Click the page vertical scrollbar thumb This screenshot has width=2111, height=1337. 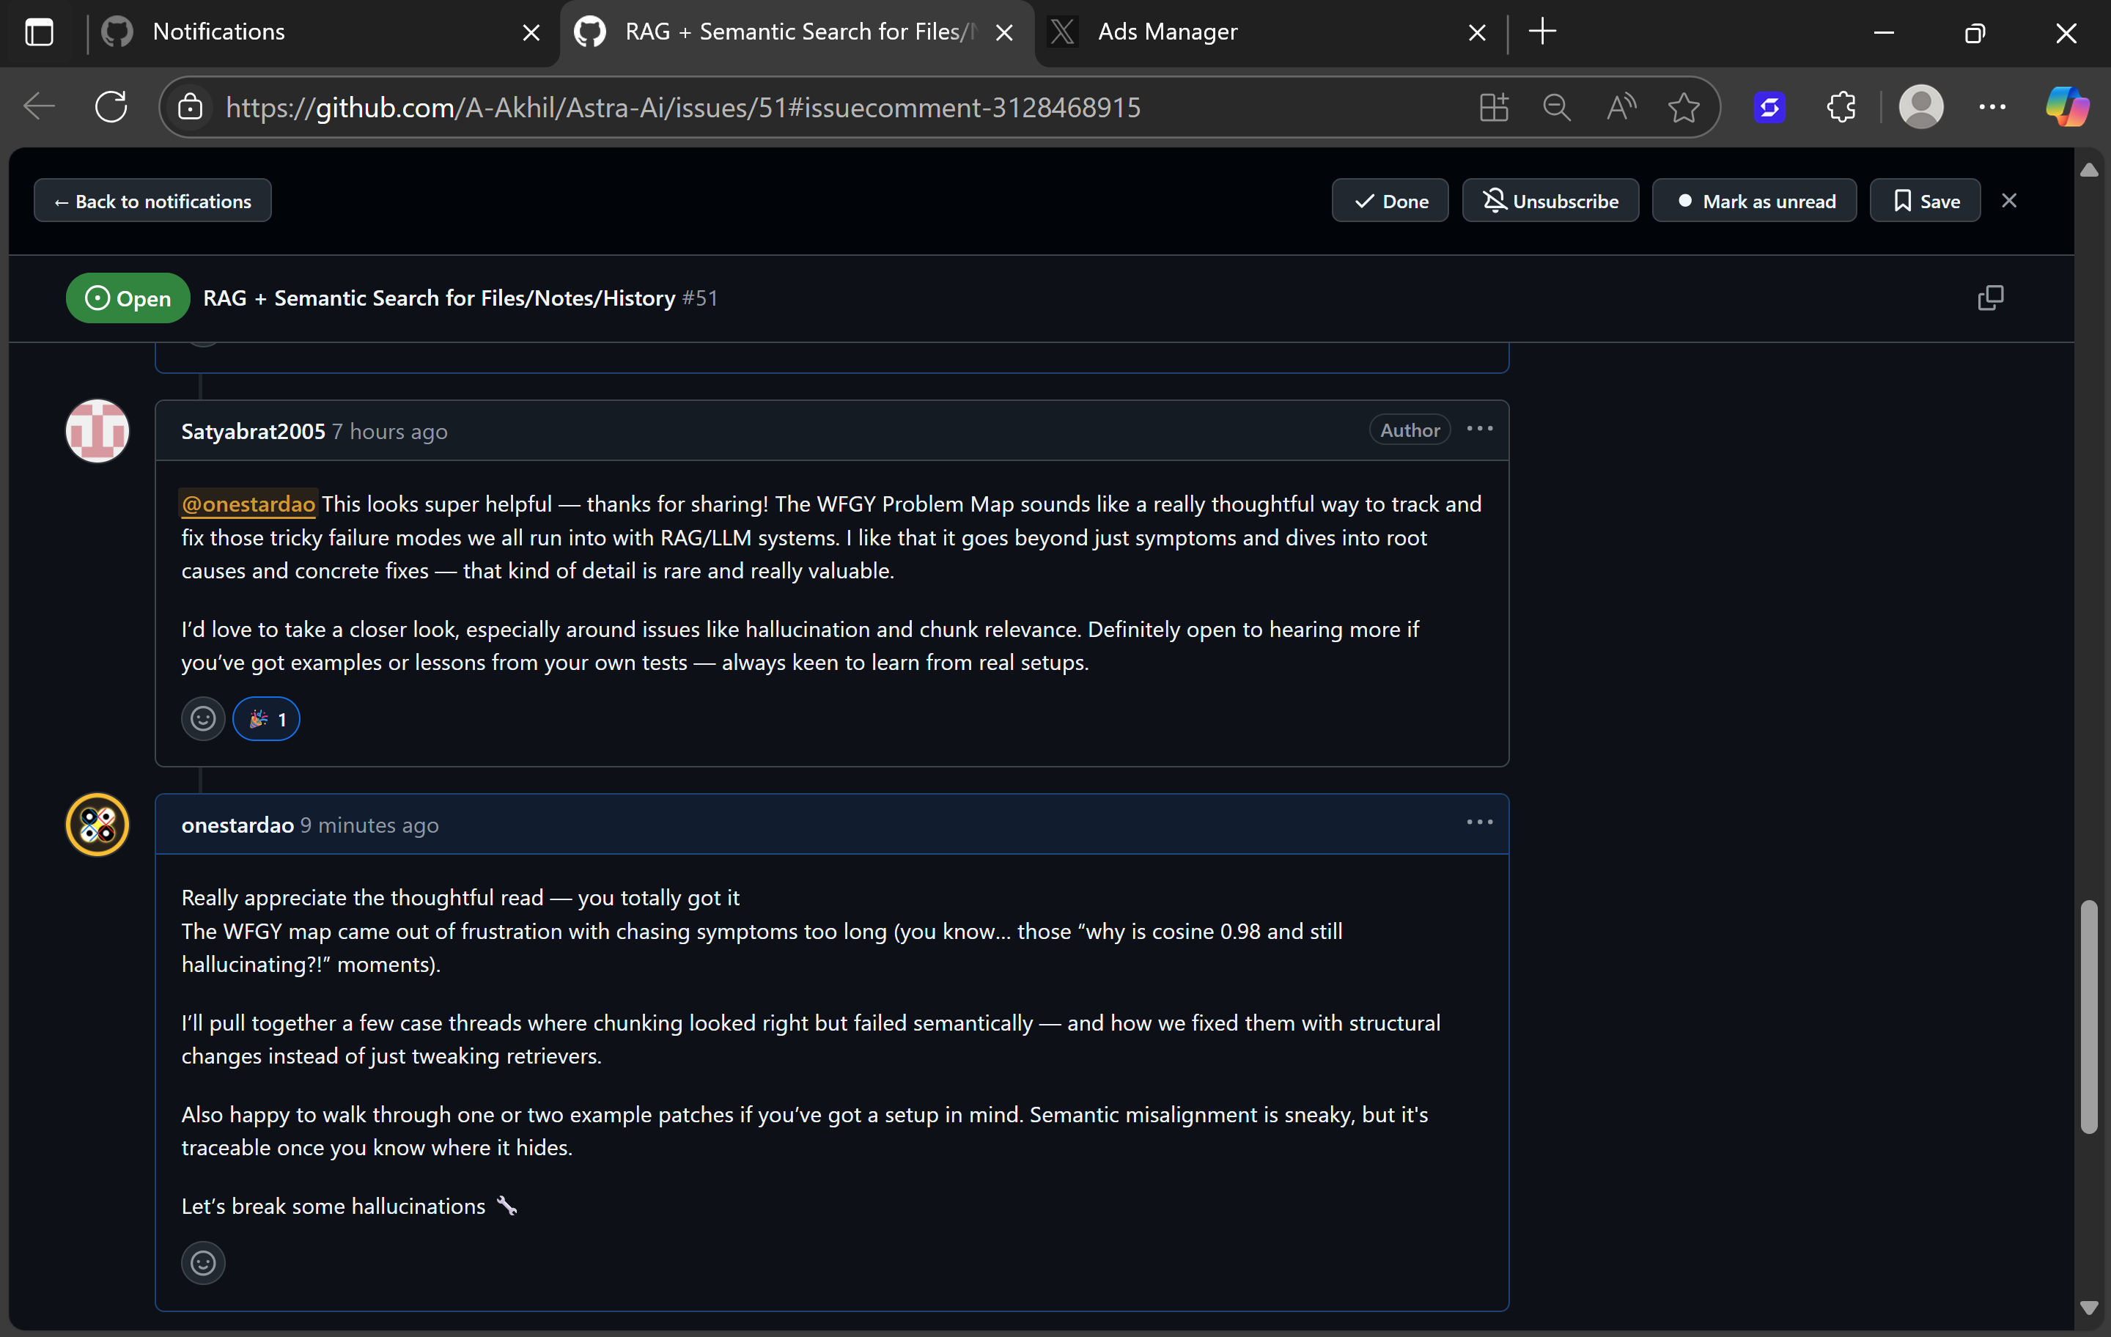pos(2089,1017)
